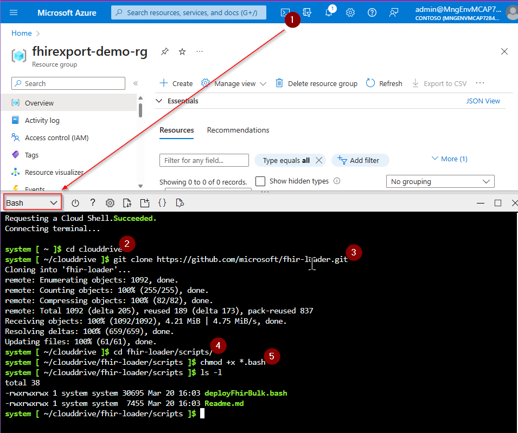Click Delete resource group
The height and width of the screenshot is (433, 518).
316,83
